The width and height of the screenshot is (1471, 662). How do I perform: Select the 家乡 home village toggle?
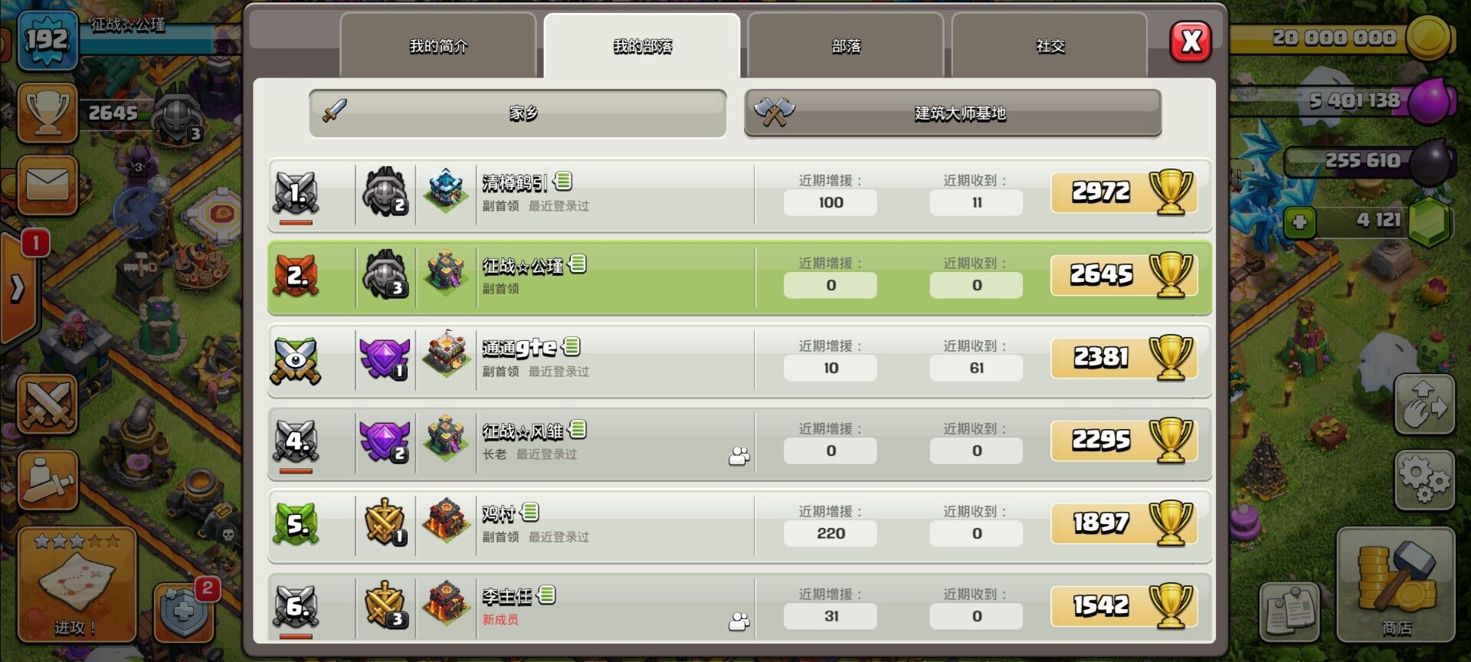click(x=518, y=113)
